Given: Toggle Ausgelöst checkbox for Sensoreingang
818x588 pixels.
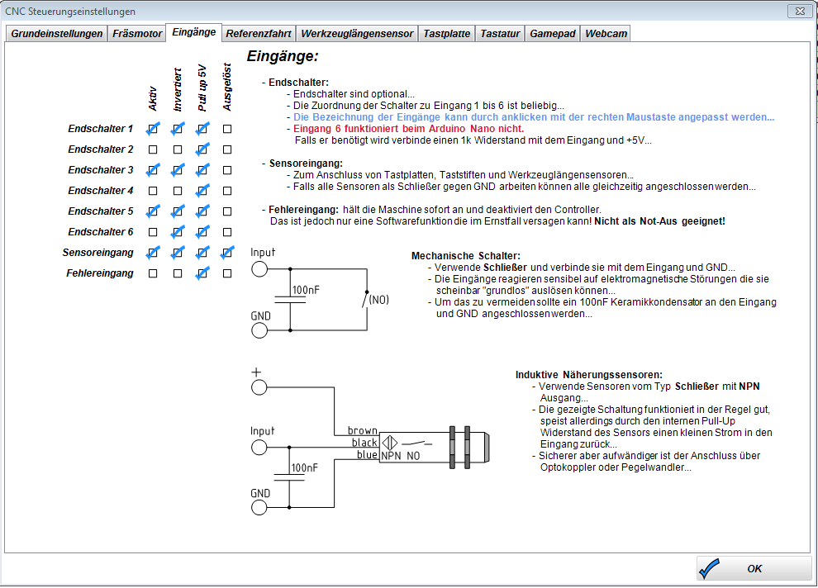Looking at the screenshot, I should tap(227, 253).
